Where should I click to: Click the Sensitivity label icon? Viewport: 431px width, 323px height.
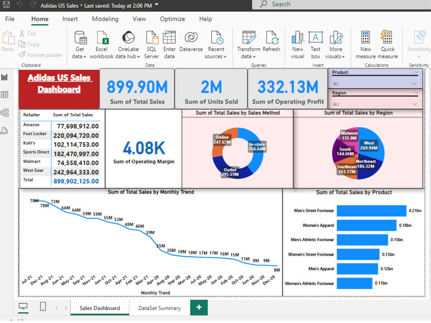419,37
